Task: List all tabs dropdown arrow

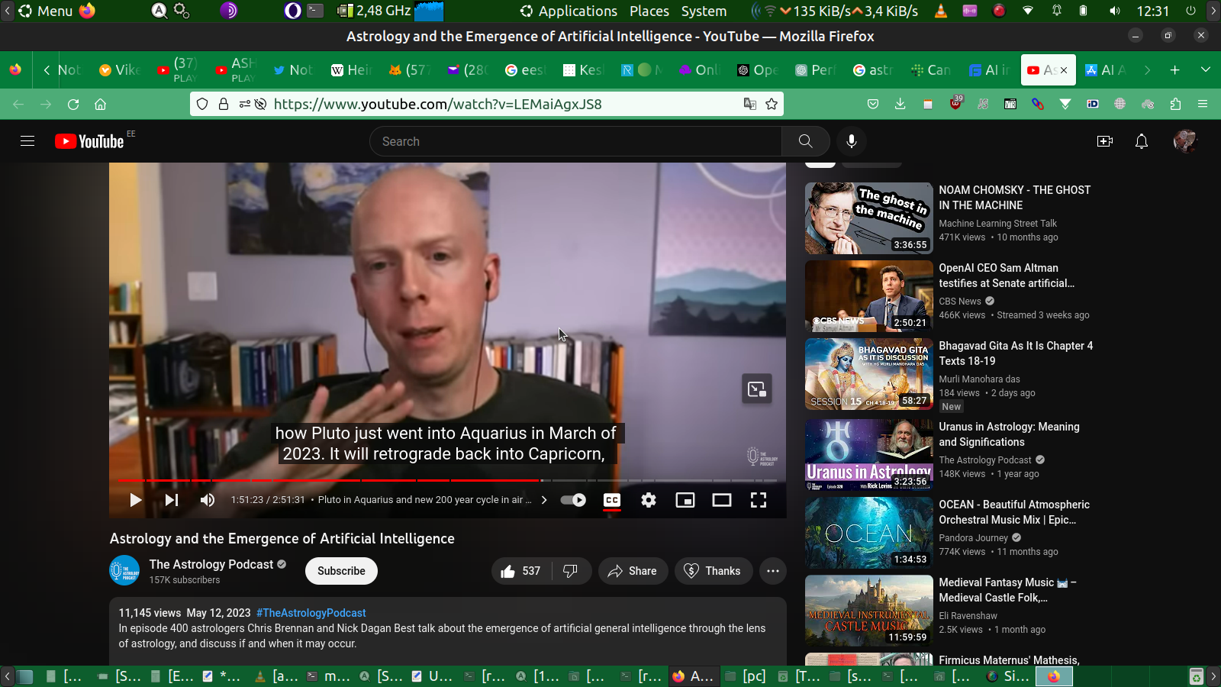Action: (1206, 69)
